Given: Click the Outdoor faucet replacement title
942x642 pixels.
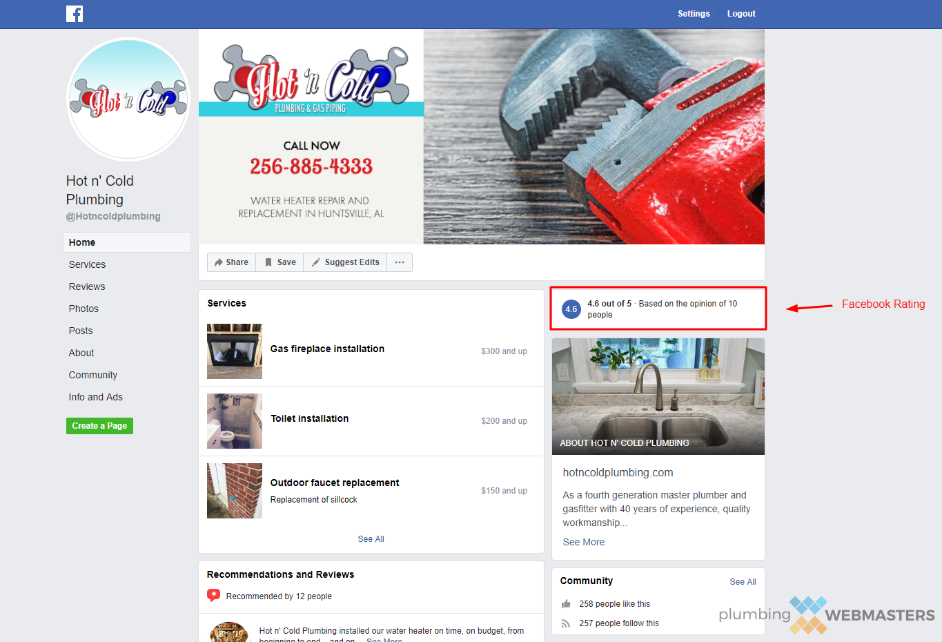Looking at the screenshot, I should 335,483.
